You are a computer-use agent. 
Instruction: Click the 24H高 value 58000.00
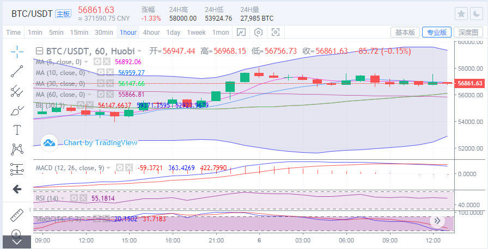pyautogui.click(x=183, y=18)
